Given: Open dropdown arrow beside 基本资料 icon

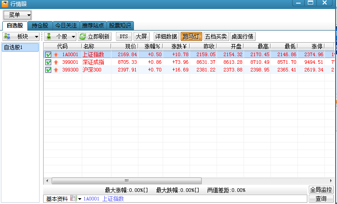Looking at the screenshot, I should 80,199.
